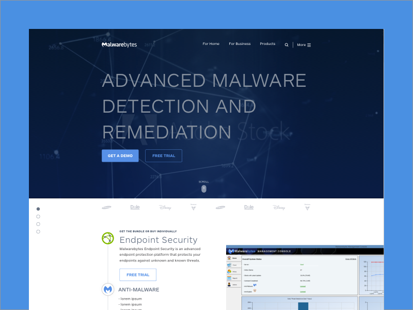Click the Client icon in Management Console
This screenshot has width=413, height=310.
(229, 265)
